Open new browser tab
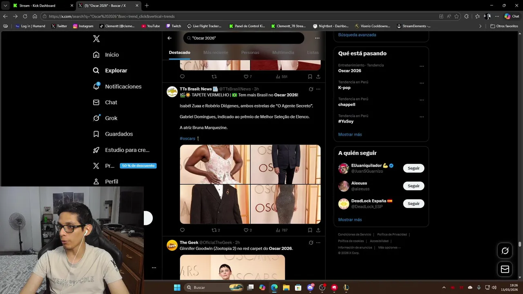 pos(147,5)
